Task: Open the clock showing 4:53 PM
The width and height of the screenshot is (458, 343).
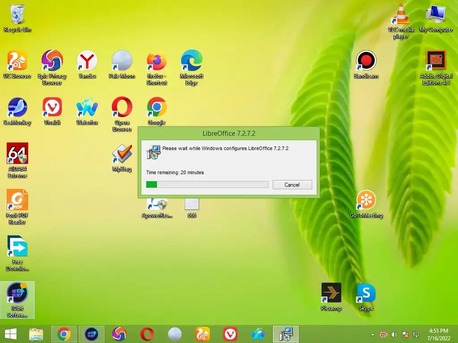Action: (x=438, y=335)
